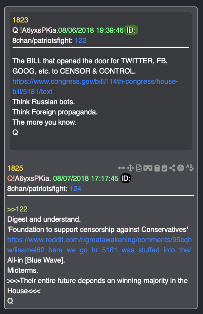Open the image file icon for post 1825
203x314 pixels.
pos(139,168)
